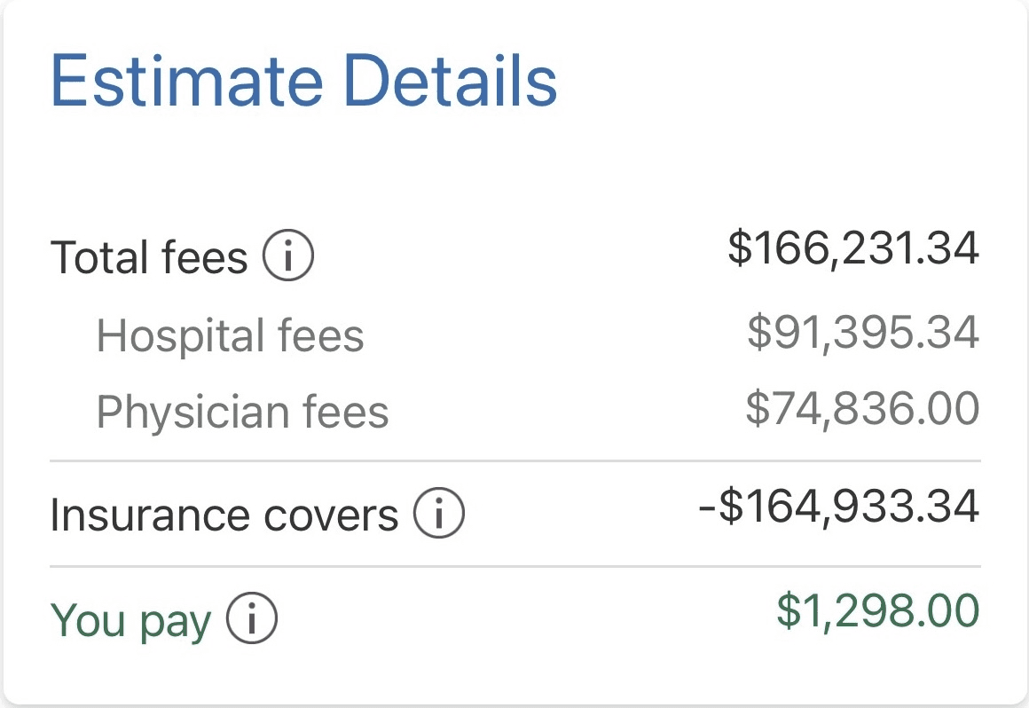This screenshot has height=708, width=1029.
Task: Open the Insurance covers info icon
Action: (x=439, y=515)
